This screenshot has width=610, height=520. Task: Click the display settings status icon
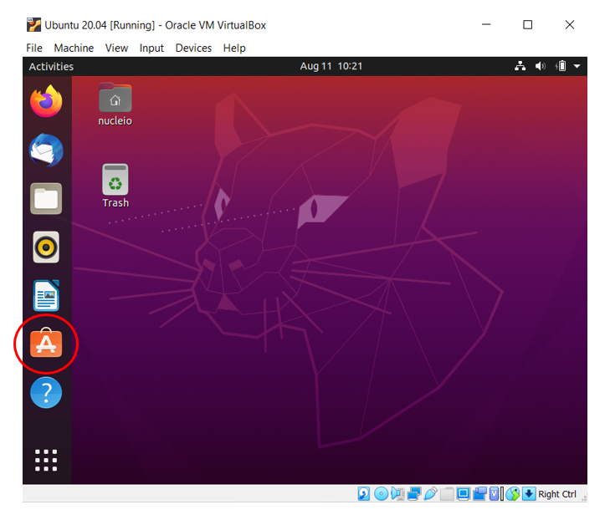click(x=464, y=493)
